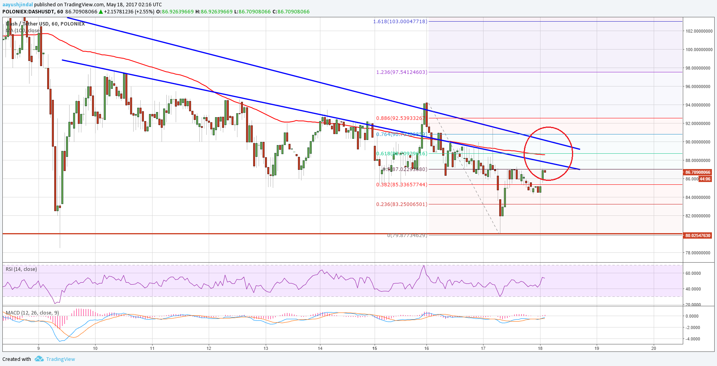This screenshot has height=366, width=717.
Task: Click the 44:06 candle countdown label
Action: pos(705,179)
